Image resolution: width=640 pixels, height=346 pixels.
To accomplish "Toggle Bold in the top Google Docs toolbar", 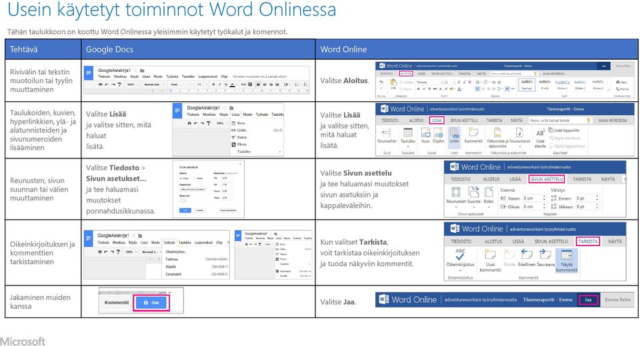I will pos(213,85).
